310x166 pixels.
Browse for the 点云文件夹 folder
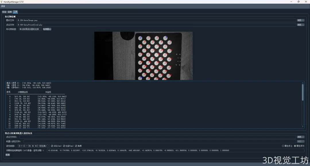300,137
